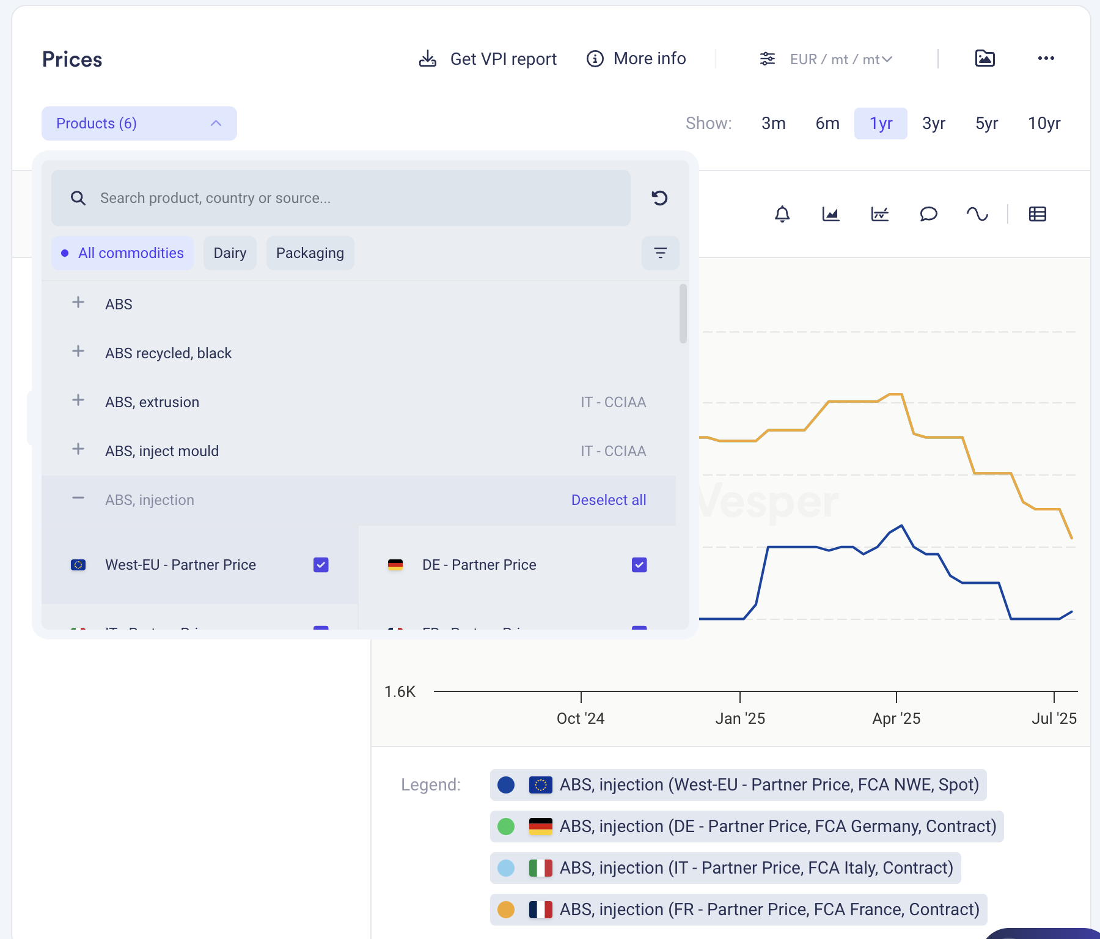1100x939 pixels.
Task: Click the bell alert icon
Action: 782,214
